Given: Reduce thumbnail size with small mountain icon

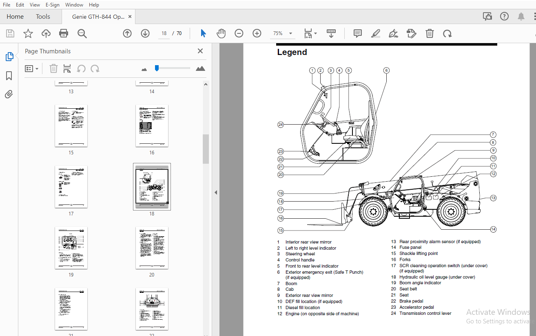Looking at the screenshot, I should click(144, 69).
